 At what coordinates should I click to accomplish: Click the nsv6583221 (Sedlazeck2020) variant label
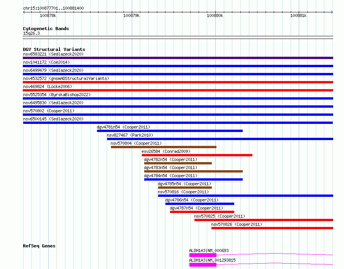coord(53,54)
